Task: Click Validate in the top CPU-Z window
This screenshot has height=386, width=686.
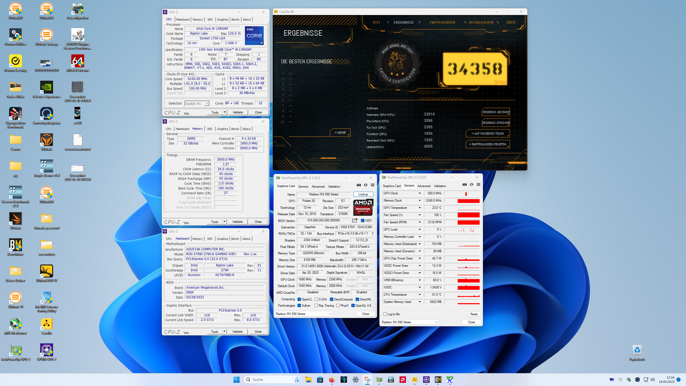Action: point(238,112)
